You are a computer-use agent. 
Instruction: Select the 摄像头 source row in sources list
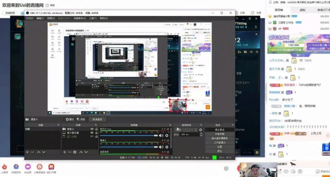click(x=80, y=129)
